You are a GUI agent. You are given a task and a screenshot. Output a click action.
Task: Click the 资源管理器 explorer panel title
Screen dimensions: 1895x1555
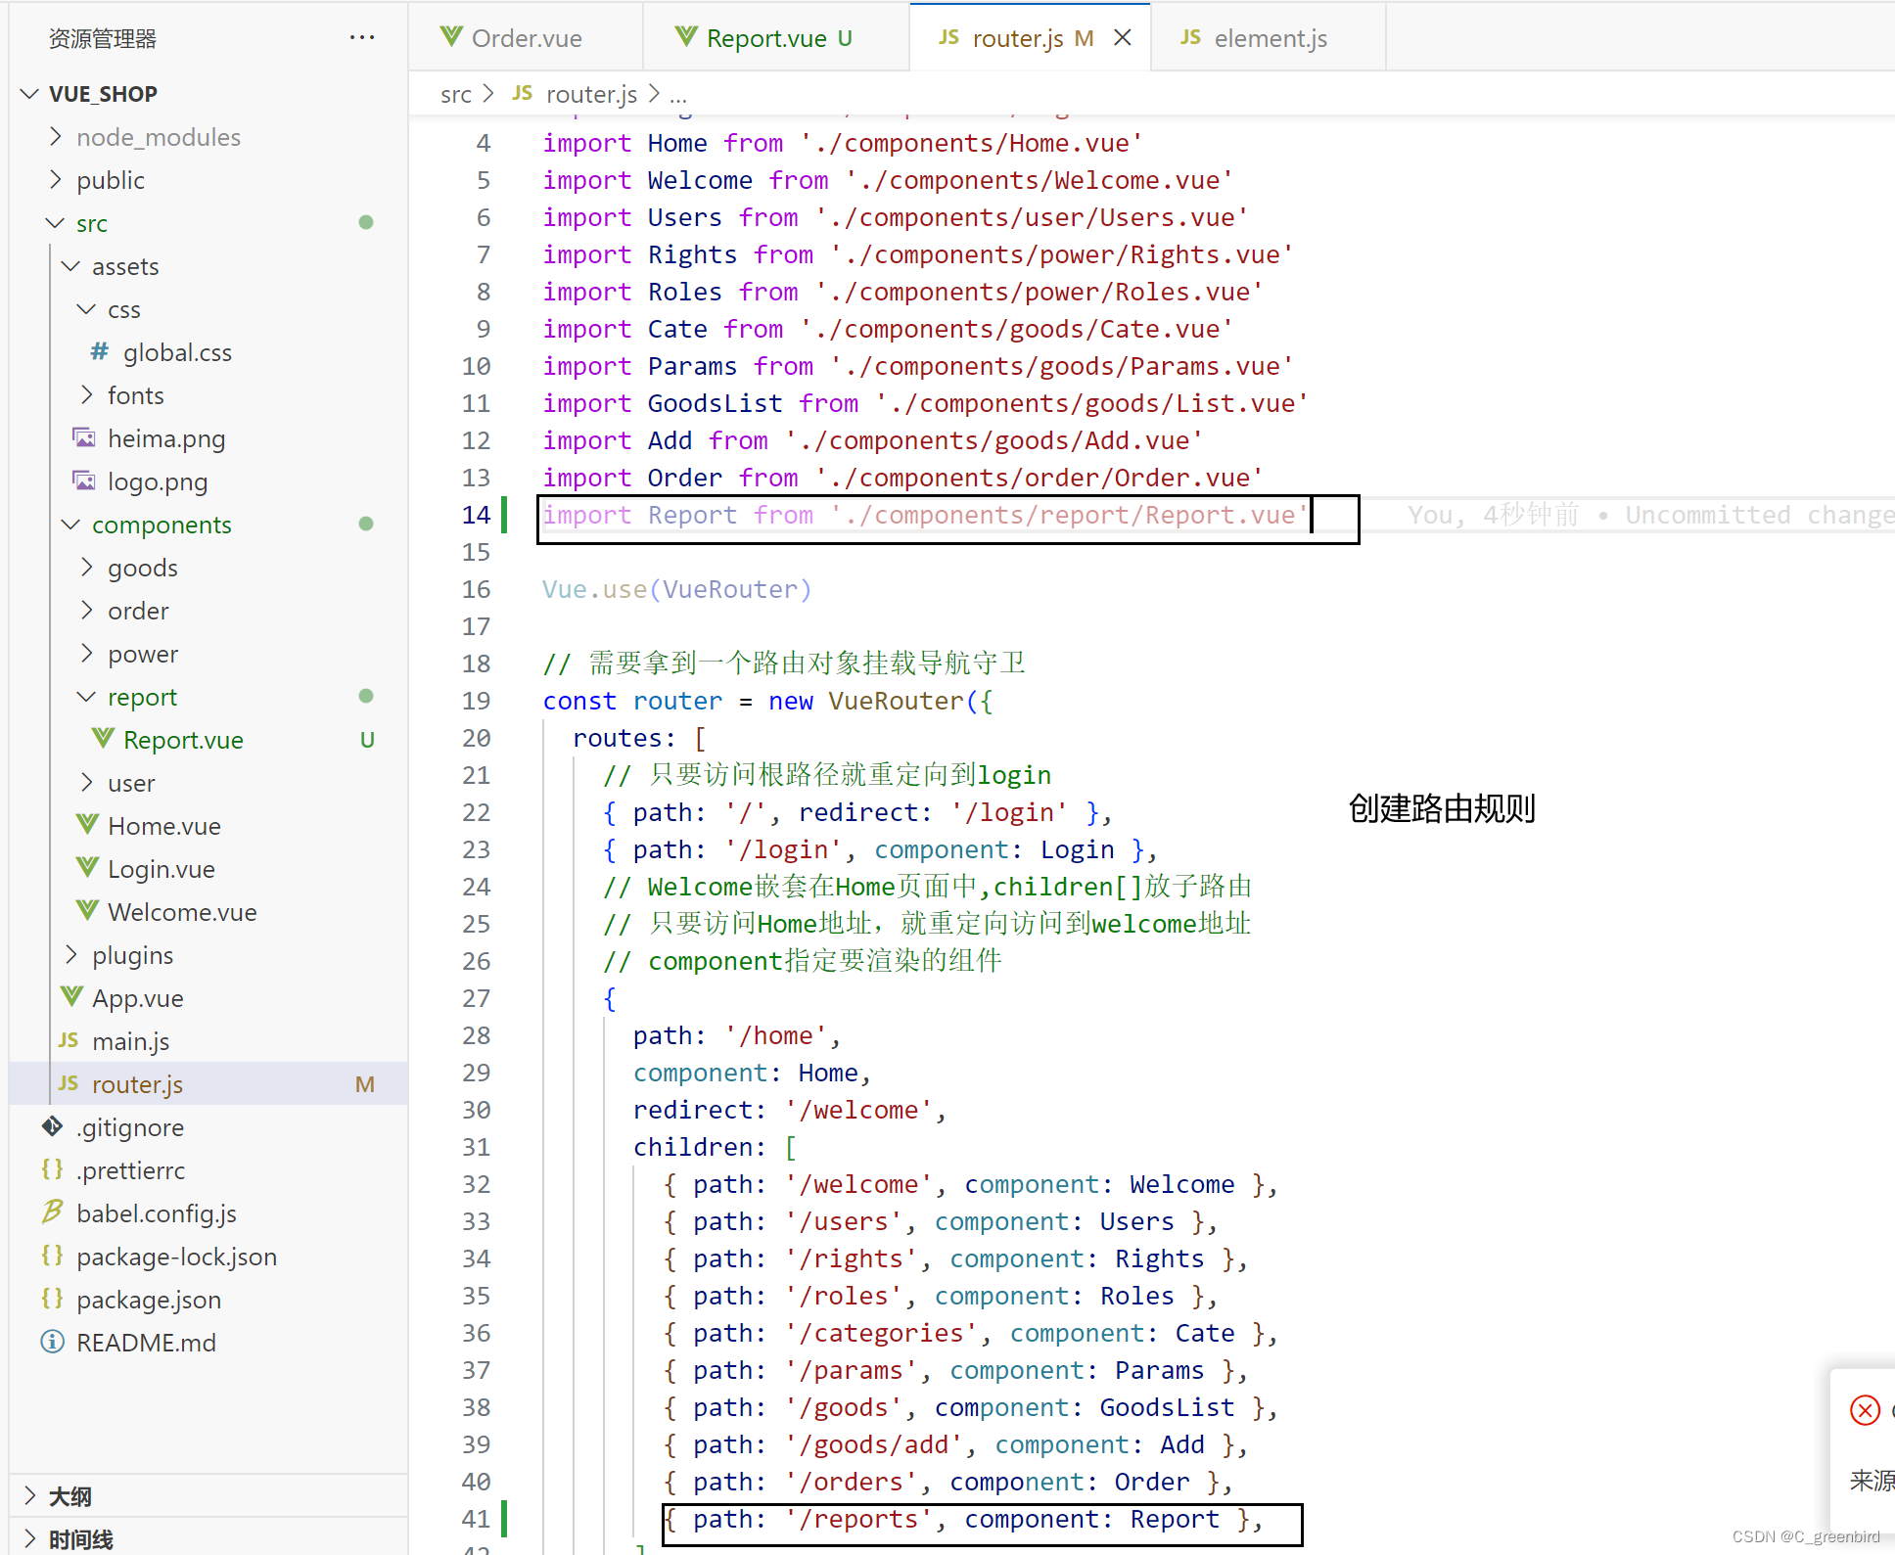pos(102,38)
